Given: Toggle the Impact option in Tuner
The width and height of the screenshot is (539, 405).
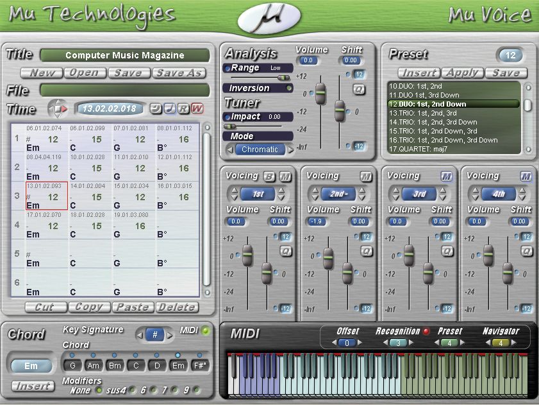Looking at the screenshot, I should pyautogui.click(x=228, y=117).
